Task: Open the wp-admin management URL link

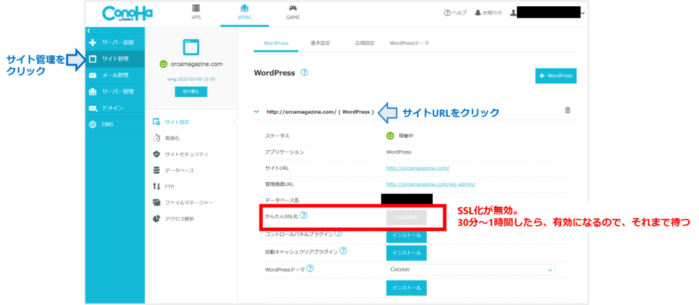Action: (x=431, y=184)
